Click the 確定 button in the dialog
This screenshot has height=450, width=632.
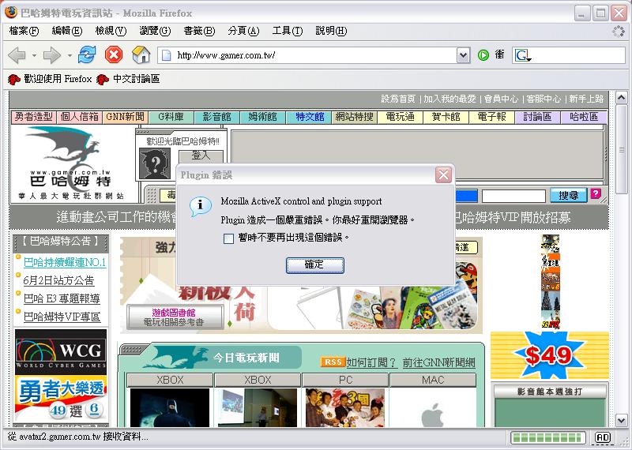(x=314, y=265)
